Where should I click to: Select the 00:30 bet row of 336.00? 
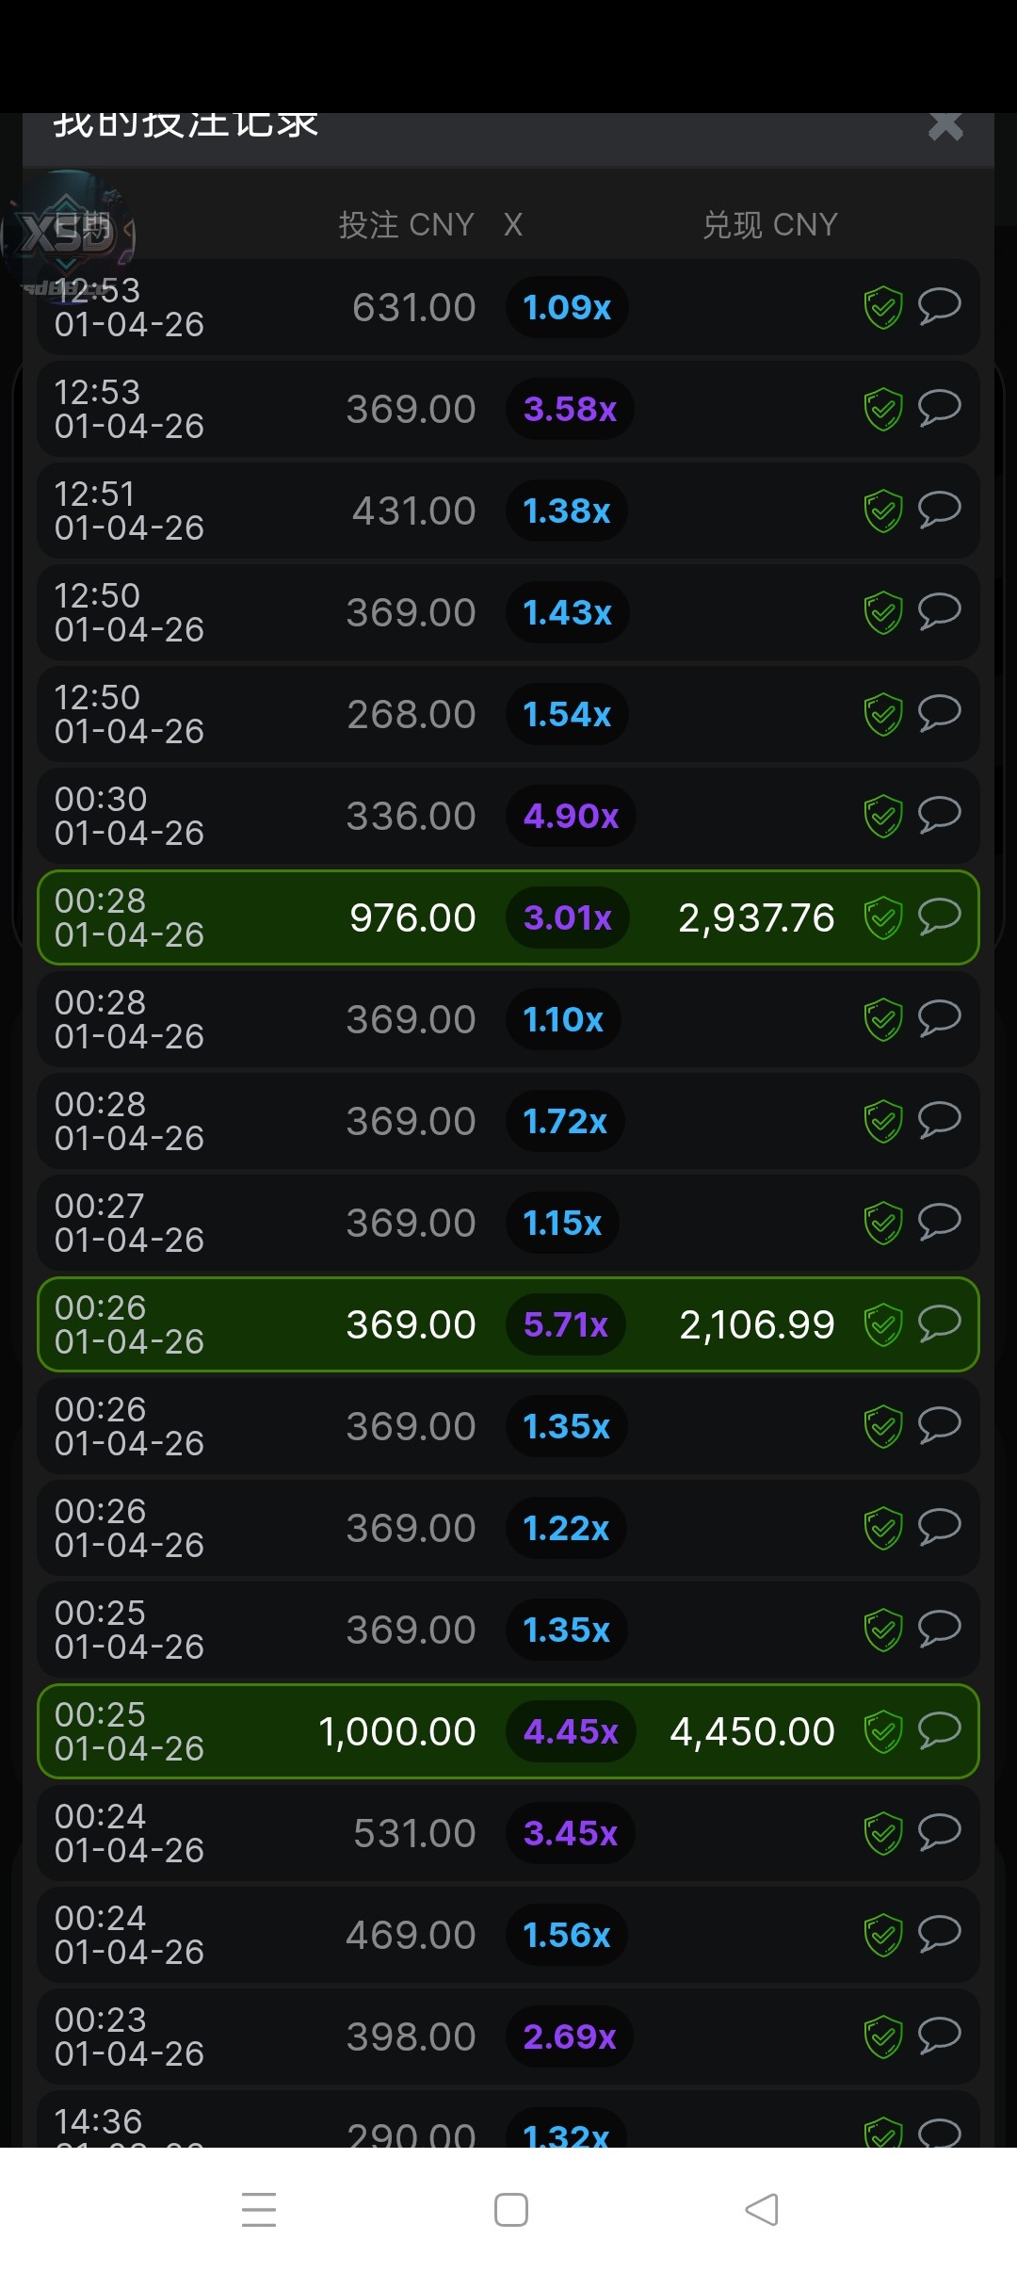(x=282, y=816)
